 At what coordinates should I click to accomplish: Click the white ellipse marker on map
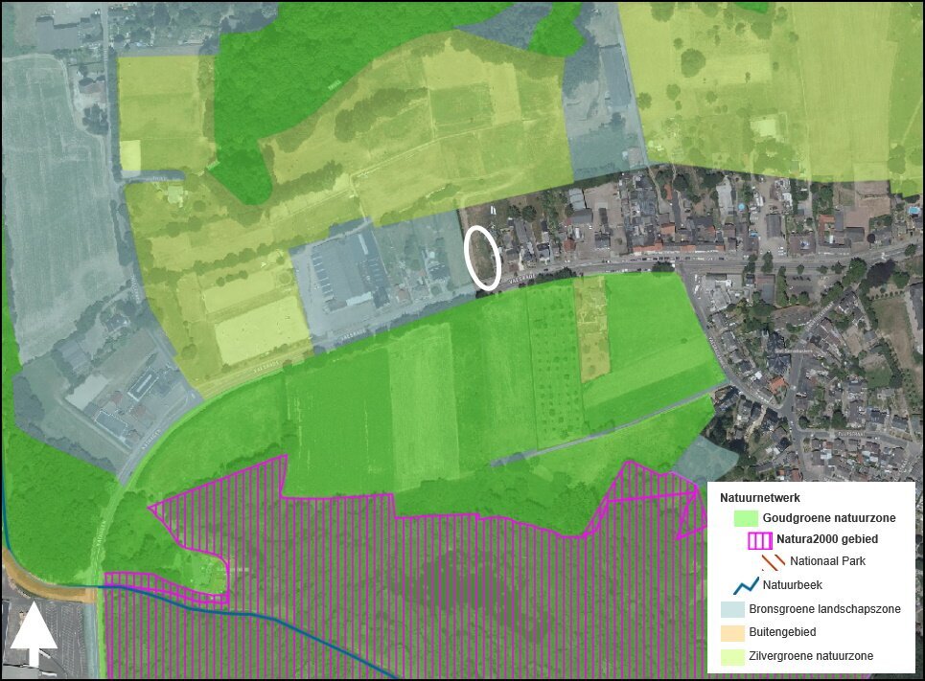click(x=482, y=258)
